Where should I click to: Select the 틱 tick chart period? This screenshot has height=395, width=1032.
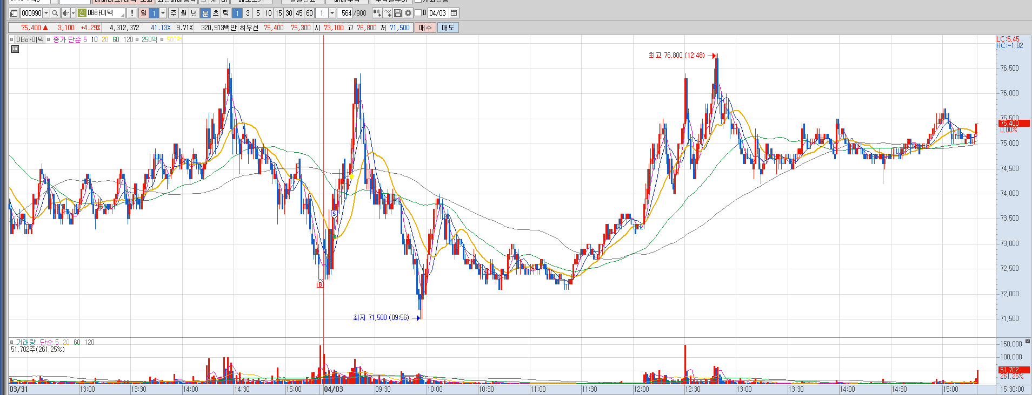(x=225, y=13)
